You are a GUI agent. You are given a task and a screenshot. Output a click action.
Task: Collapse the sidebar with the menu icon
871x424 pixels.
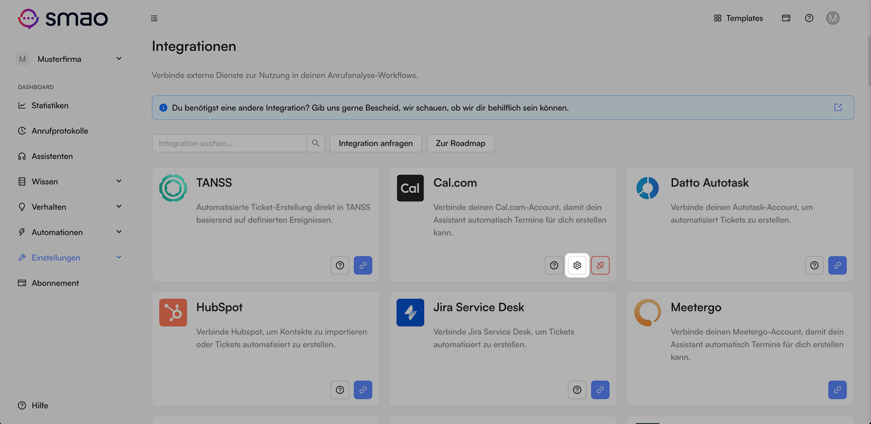click(154, 18)
